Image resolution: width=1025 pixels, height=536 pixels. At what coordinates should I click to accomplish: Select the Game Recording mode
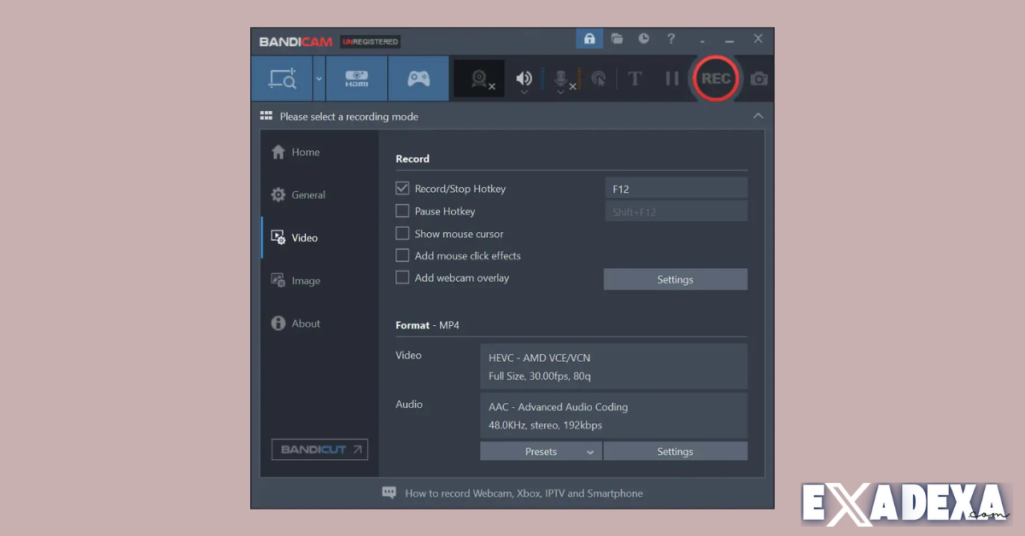pyautogui.click(x=419, y=78)
